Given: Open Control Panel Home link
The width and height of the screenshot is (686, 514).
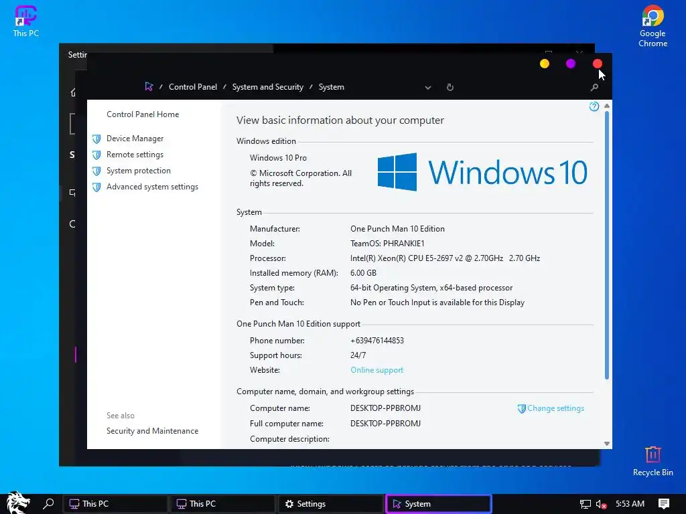Looking at the screenshot, I should (x=143, y=114).
